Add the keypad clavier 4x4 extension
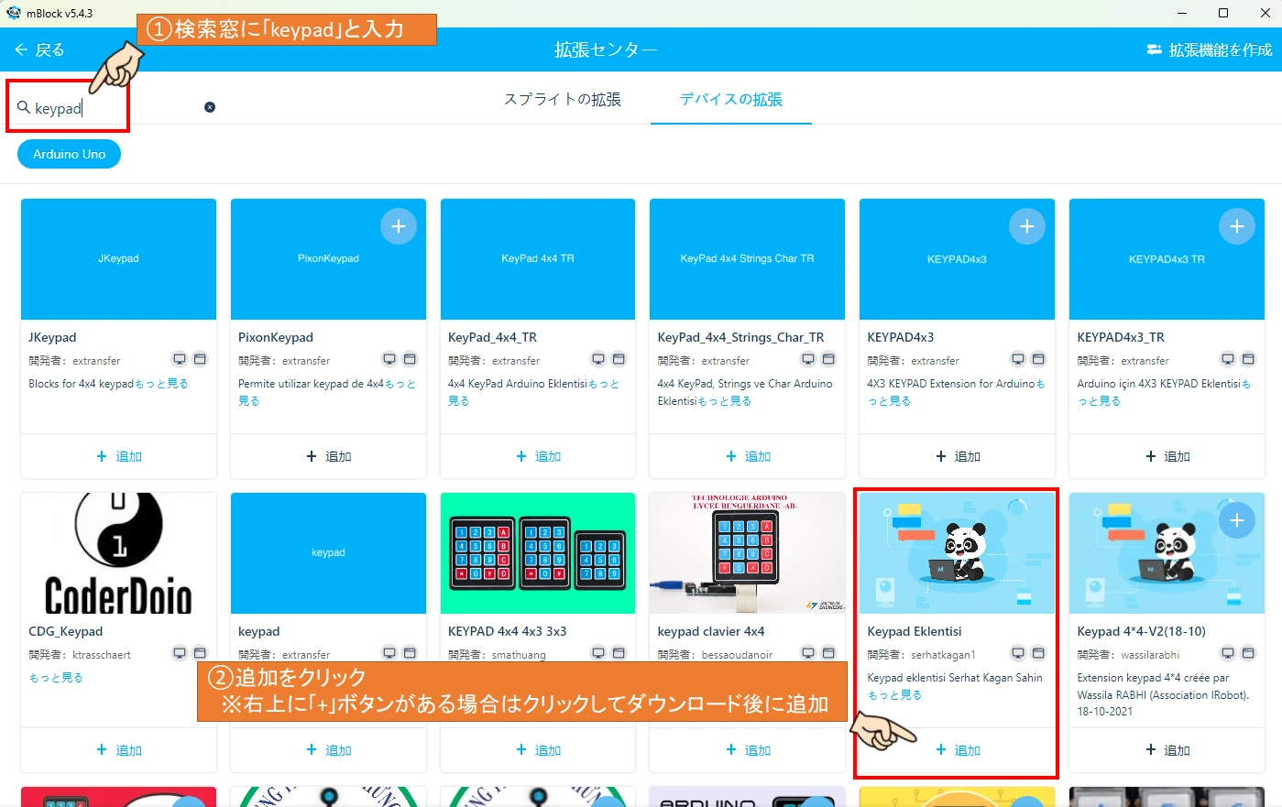Image resolution: width=1282 pixels, height=807 pixels. (x=747, y=750)
